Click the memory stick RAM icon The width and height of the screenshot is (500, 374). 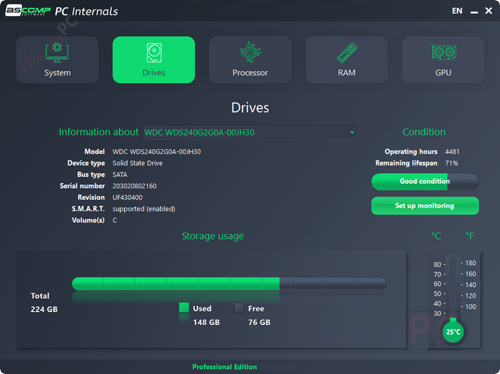[x=347, y=52]
